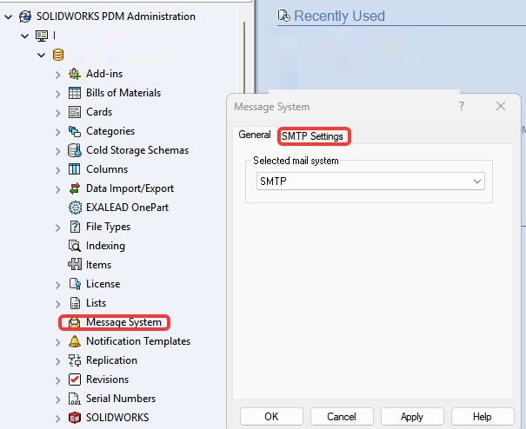Collapse the vault node chevron
Image resolution: width=526 pixels, height=429 pixels.
pyautogui.click(x=41, y=55)
